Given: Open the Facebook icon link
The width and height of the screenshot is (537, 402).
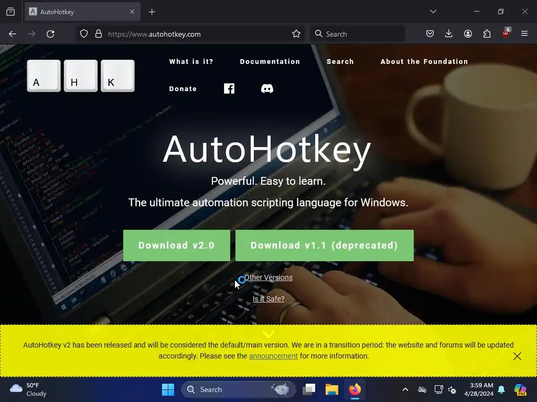Looking at the screenshot, I should click(229, 88).
